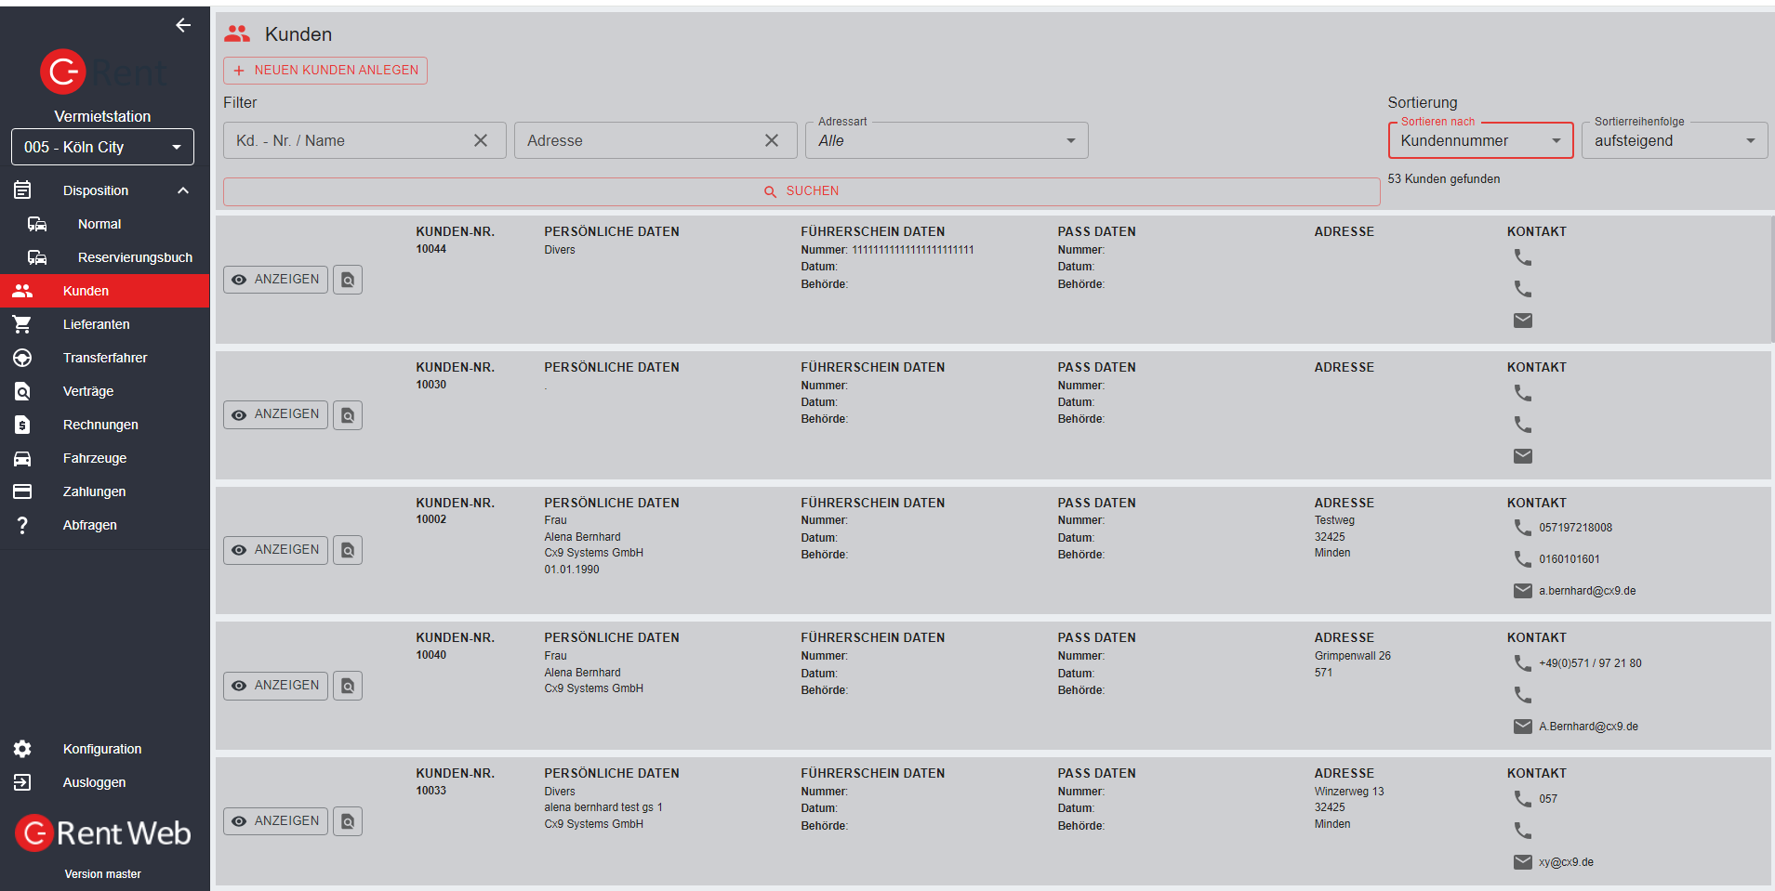Image resolution: width=1775 pixels, height=891 pixels.
Task: Clear the Kd.-Nr. / Name filter field
Action: point(481,140)
